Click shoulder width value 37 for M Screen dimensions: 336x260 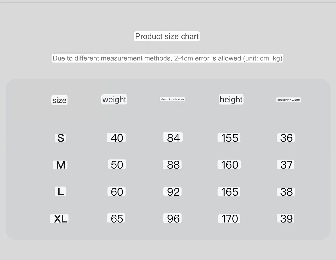[x=286, y=165]
